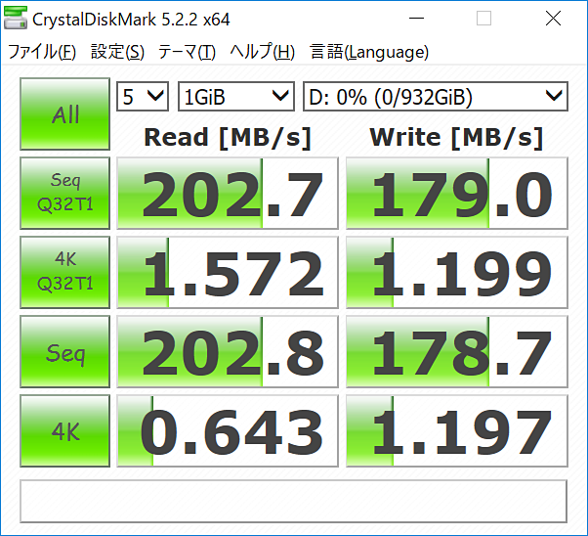The image size is (588, 536).
Task: Click the empty comment field at bottom
Action: (x=293, y=501)
